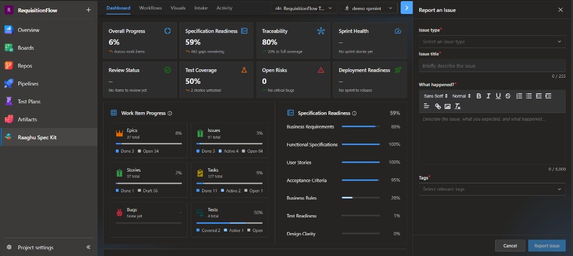Insert a numbered list
The image size is (573, 256).
(x=519, y=96)
